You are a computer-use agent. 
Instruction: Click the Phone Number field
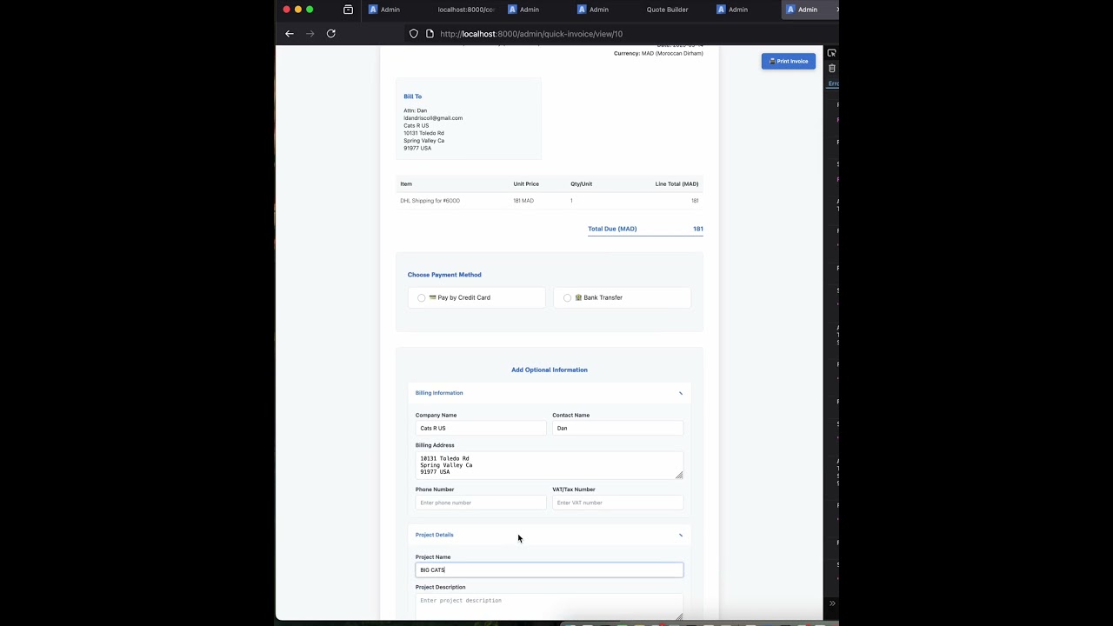(x=481, y=503)
